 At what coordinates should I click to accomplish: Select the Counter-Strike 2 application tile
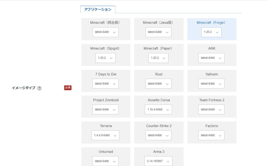159,126
